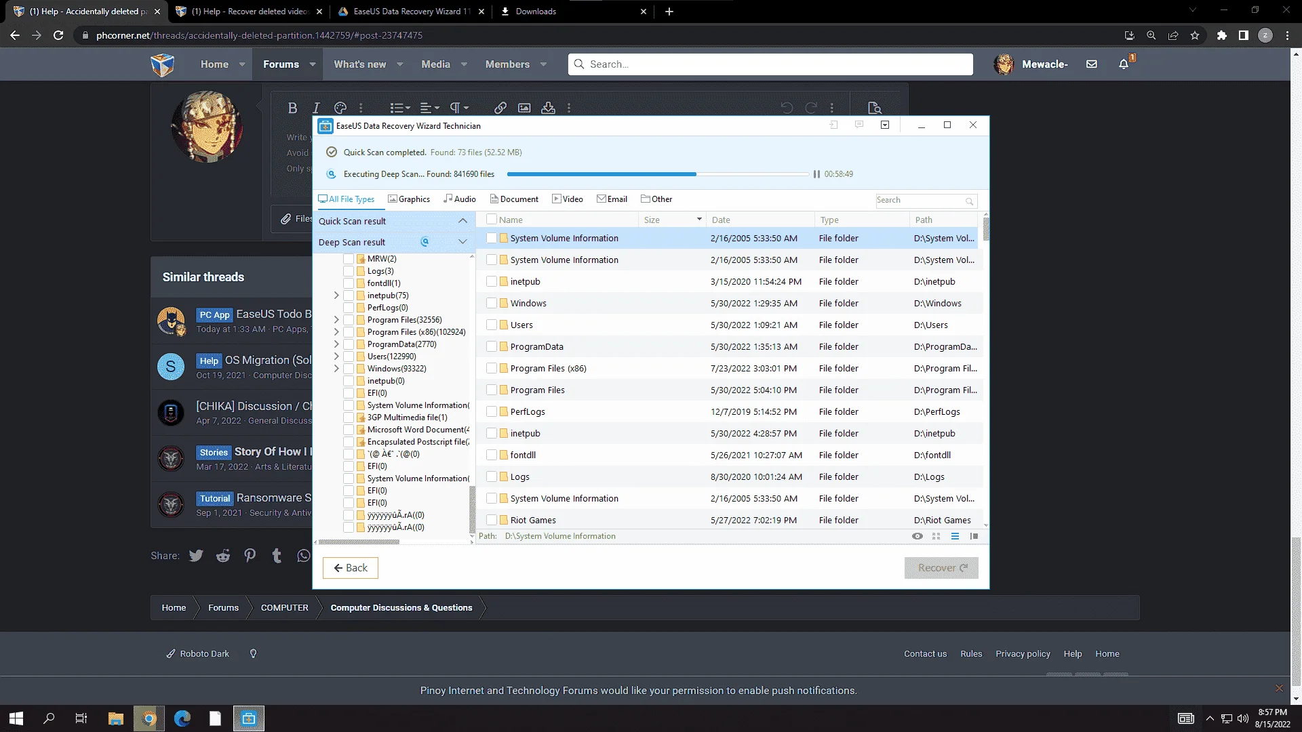
Task: Tick the select-all checkbox beside Name header
Action: tap(492, 220)
